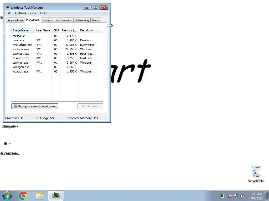The height and width of the screenshot is (201, 269).
Task: Select the 0er9ut89rdu image file on desktop
Action: click(x=10, y=148)
